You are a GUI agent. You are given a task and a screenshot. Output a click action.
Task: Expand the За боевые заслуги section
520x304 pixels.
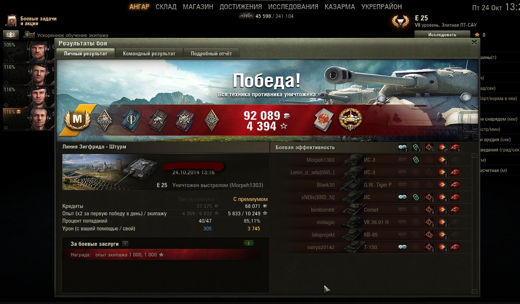[x=125, y=243]
